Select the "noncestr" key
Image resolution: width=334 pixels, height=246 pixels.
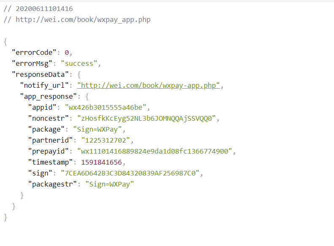[x=49, y=118]
